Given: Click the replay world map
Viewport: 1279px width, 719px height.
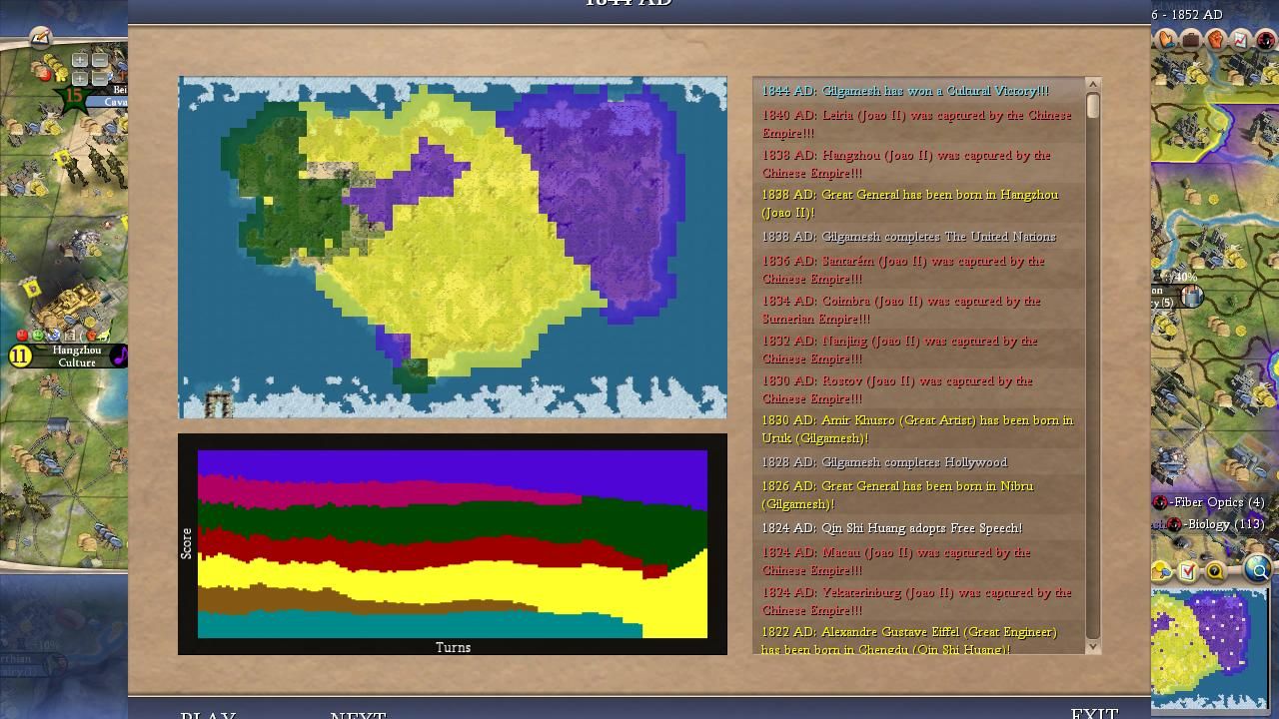Looking at the screenshot, I should (x=453, y=247).
